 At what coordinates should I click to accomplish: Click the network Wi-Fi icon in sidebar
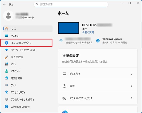pos(6,50)
